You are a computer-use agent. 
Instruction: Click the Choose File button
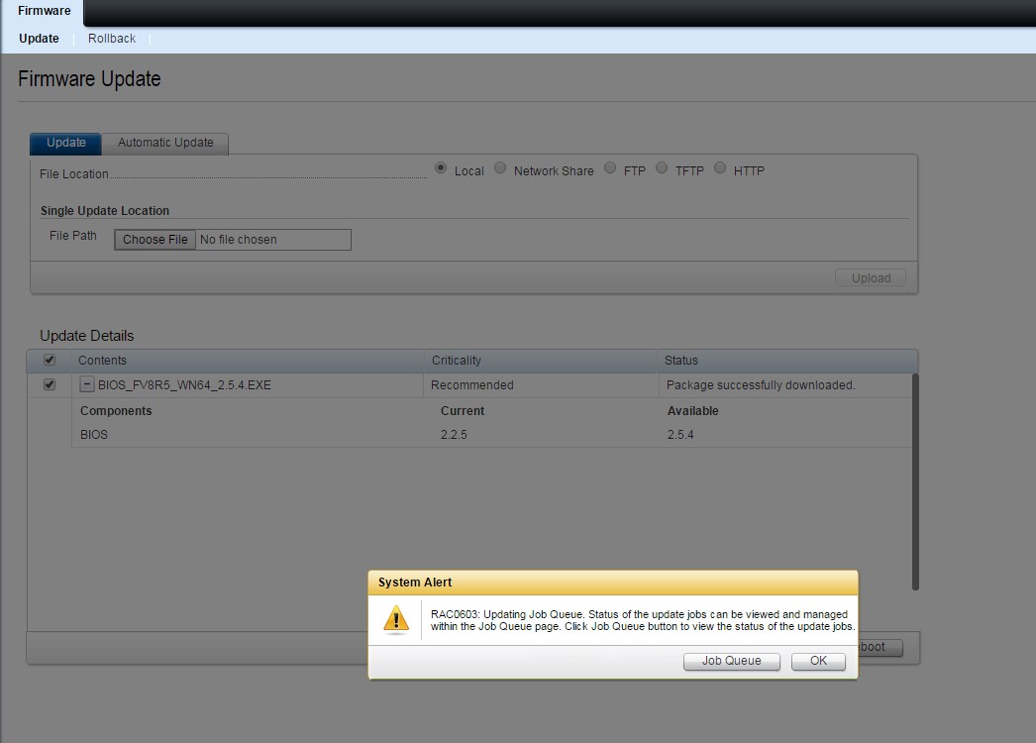coord(155,239)
